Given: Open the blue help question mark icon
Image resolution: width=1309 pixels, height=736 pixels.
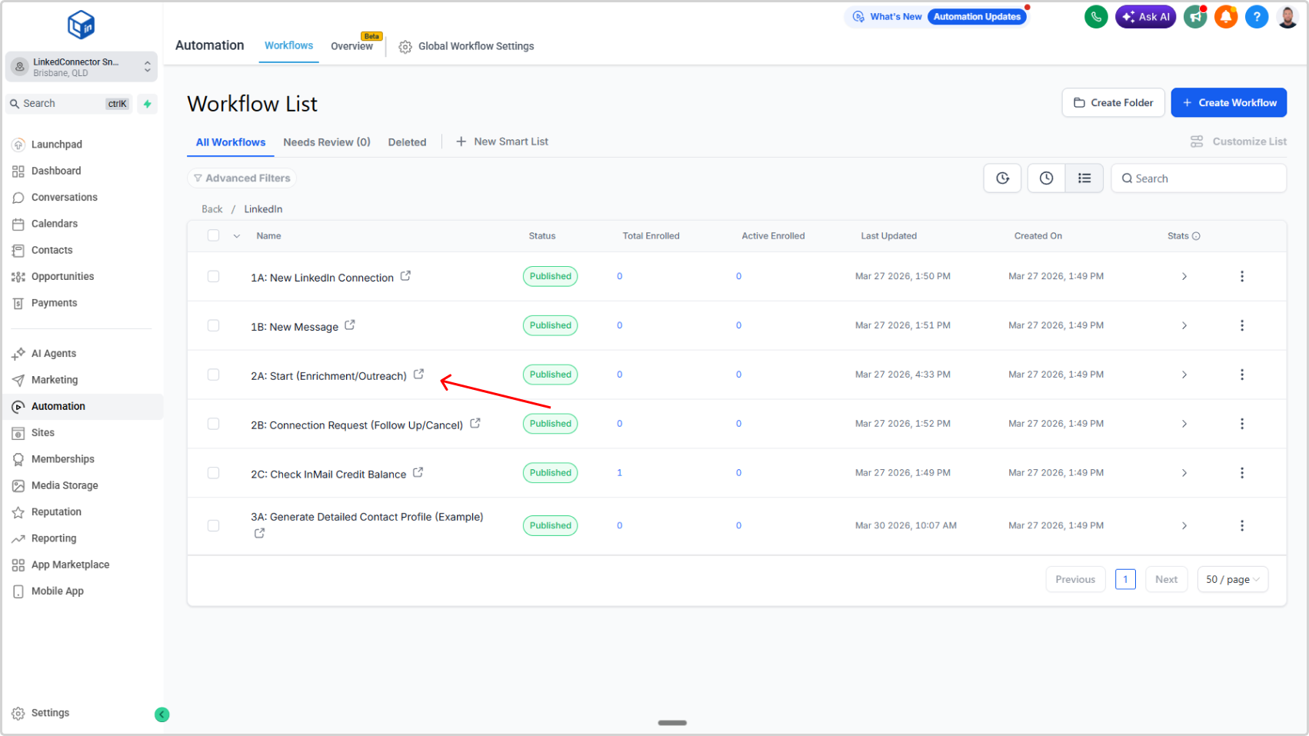Looking at the screenshot, I should (x=1256, y=17).
